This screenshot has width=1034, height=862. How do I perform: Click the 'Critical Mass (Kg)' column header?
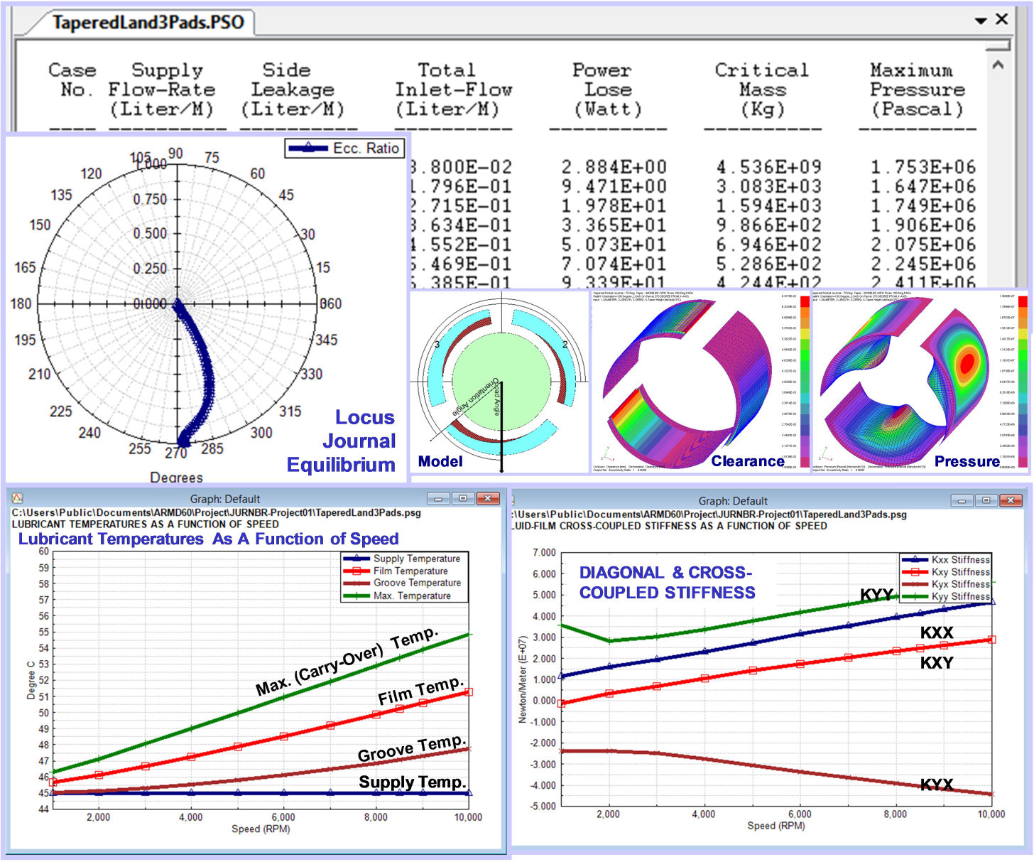(x=762, y=90)
